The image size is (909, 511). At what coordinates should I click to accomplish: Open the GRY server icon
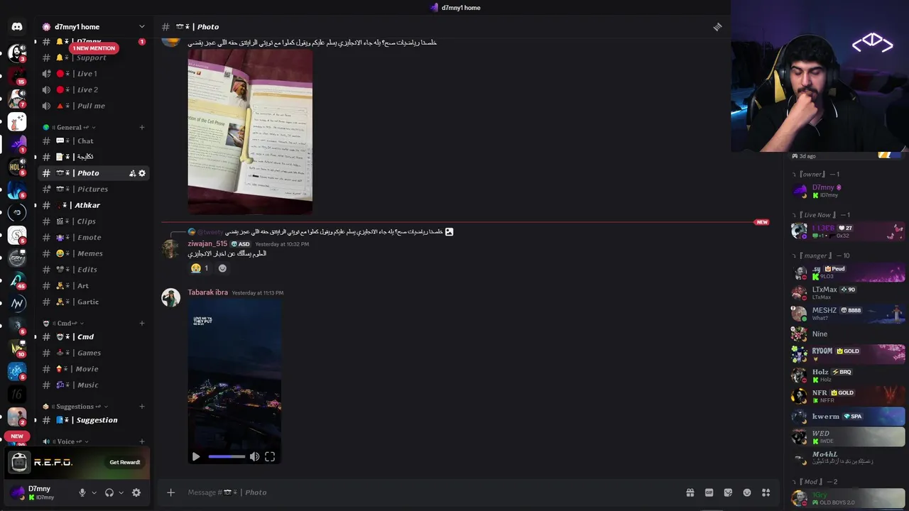(17, 258)
